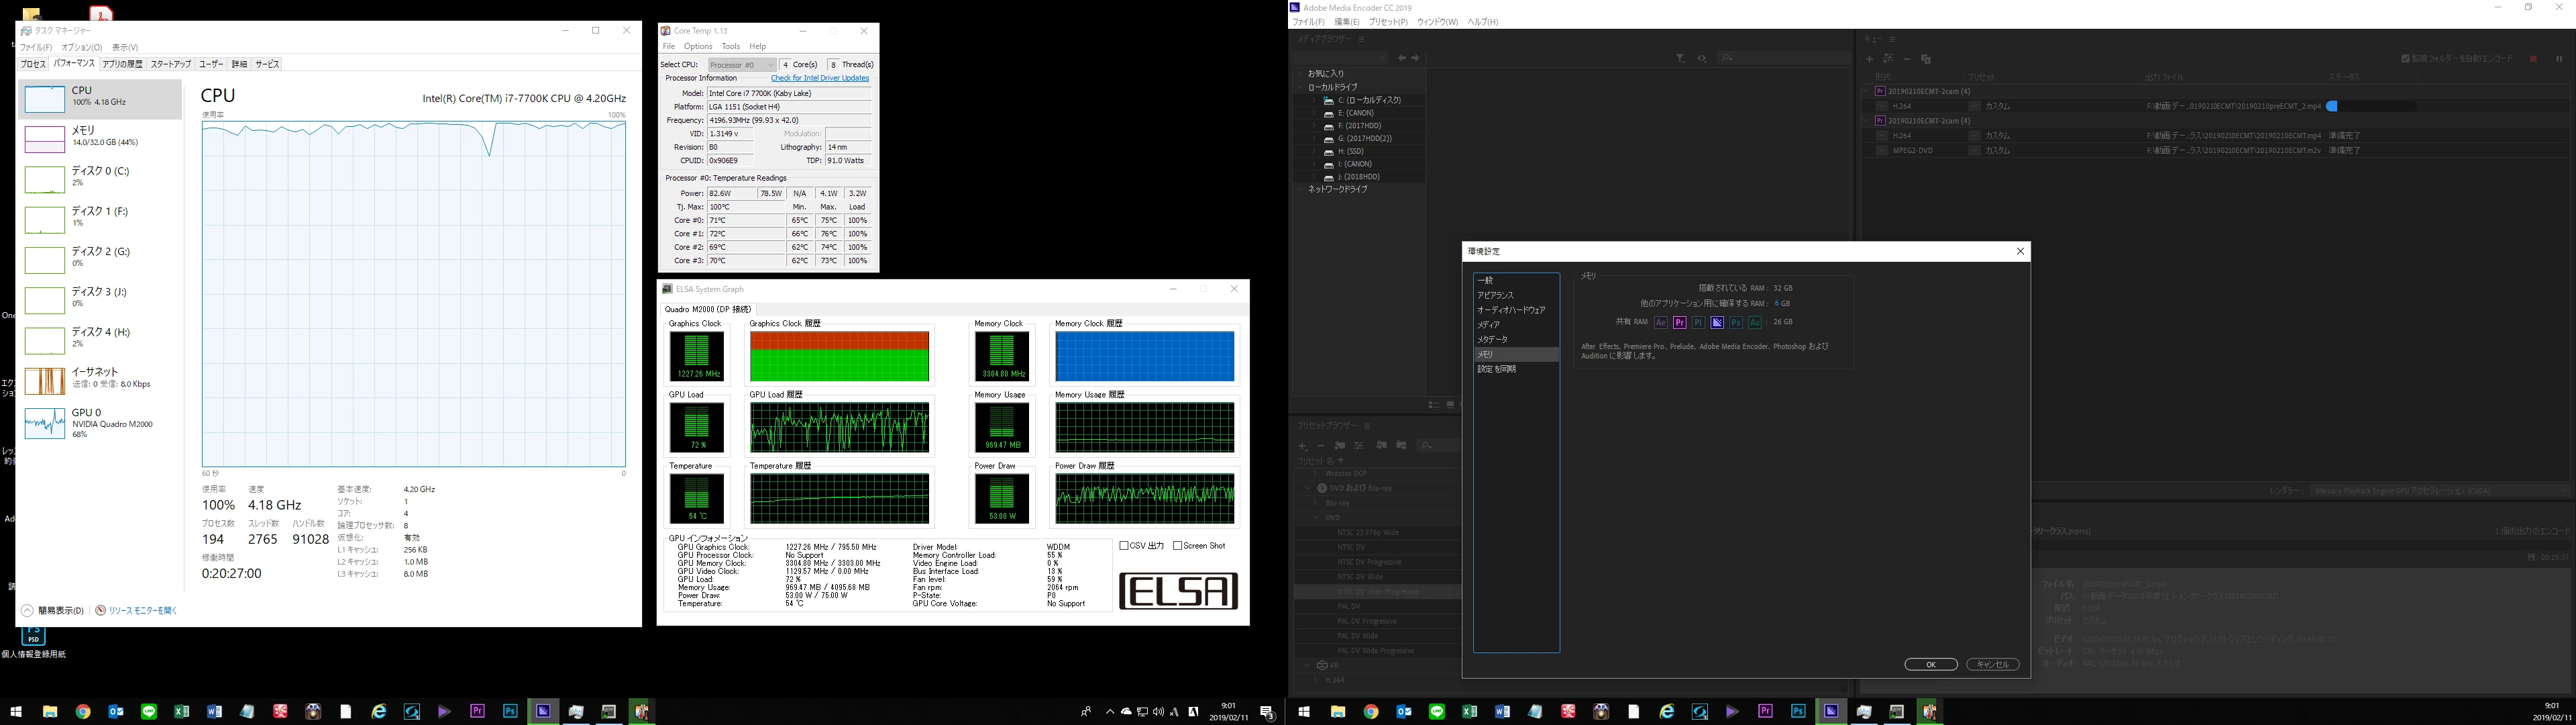Screen dimensions: 2576x725
Task: Toggle 監視フォルダーを自動エンコード checkbox
Action: [x=2405, y=58]
